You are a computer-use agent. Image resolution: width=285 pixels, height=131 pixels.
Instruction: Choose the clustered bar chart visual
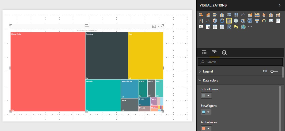coord(215,15)
